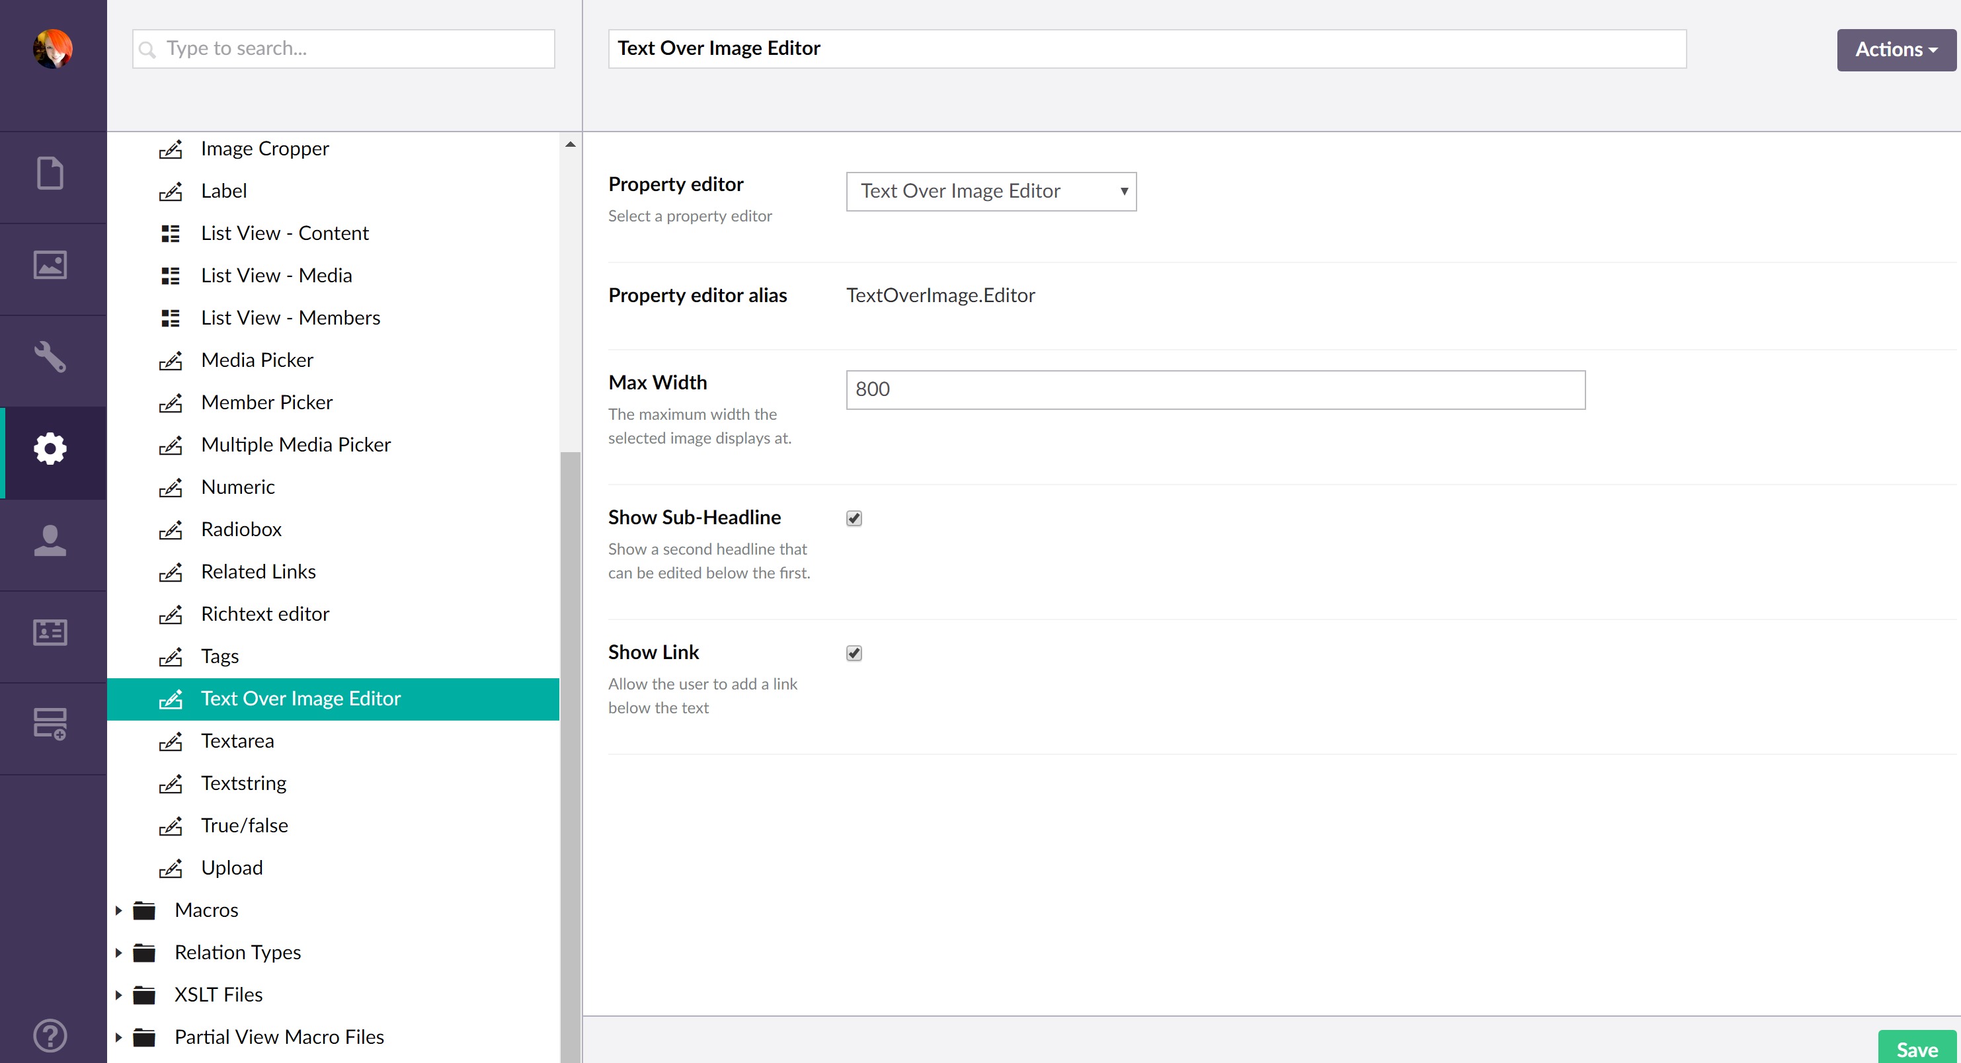
Task: Click the List View - Media icon
Action: click(x=171, y=276)
